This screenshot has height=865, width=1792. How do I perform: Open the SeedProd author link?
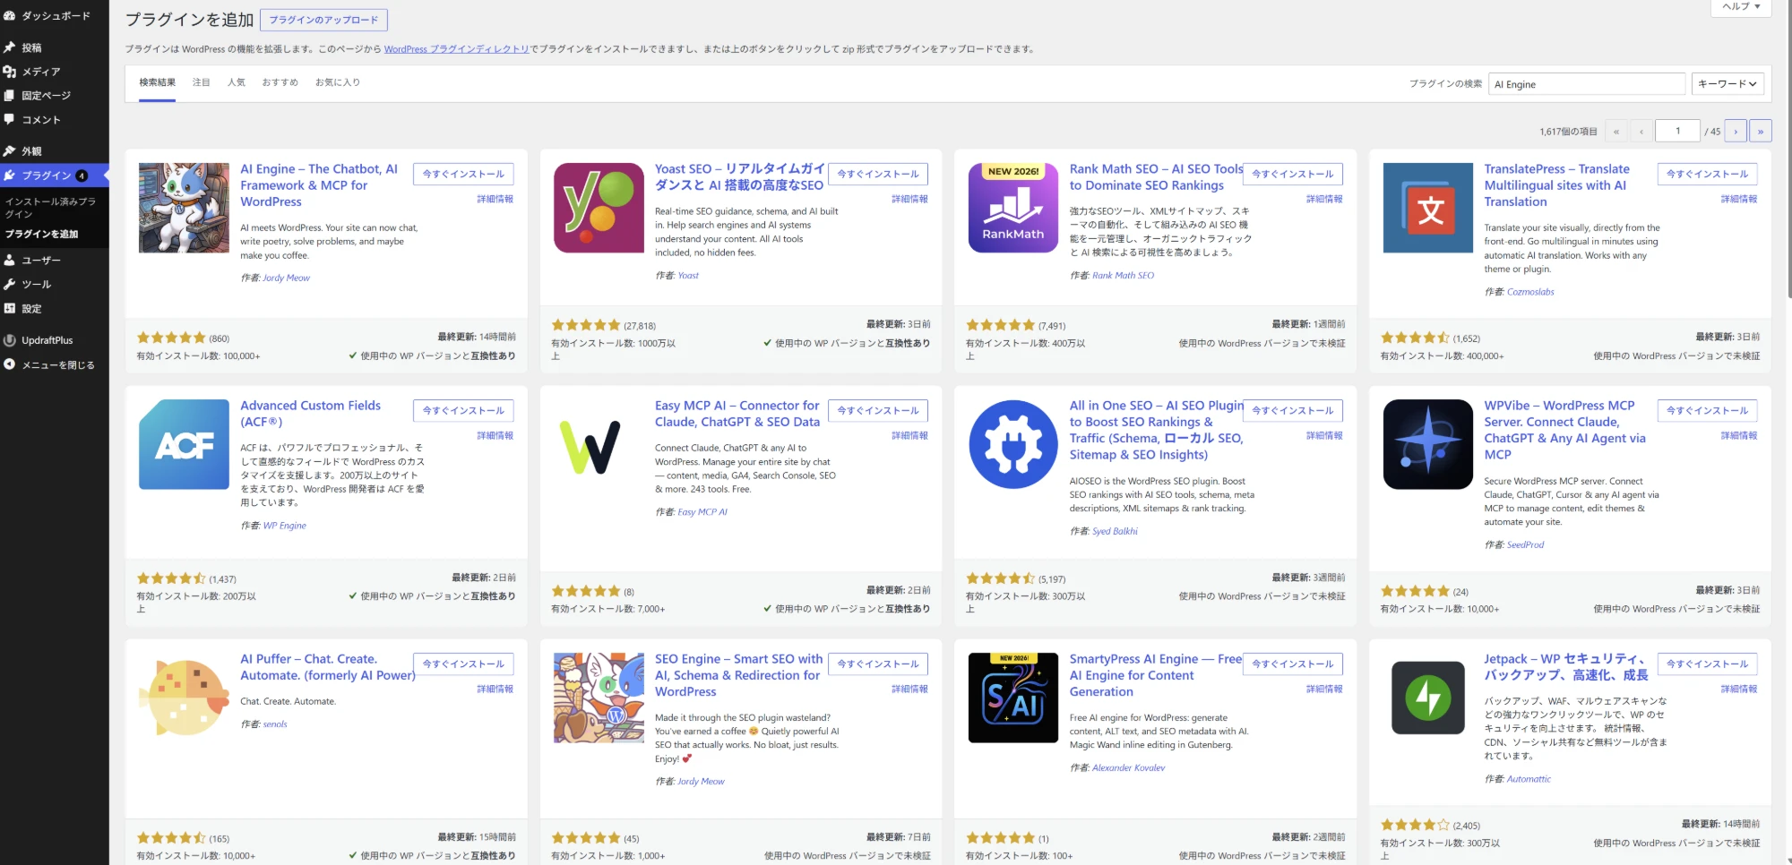coord(1525,544)
